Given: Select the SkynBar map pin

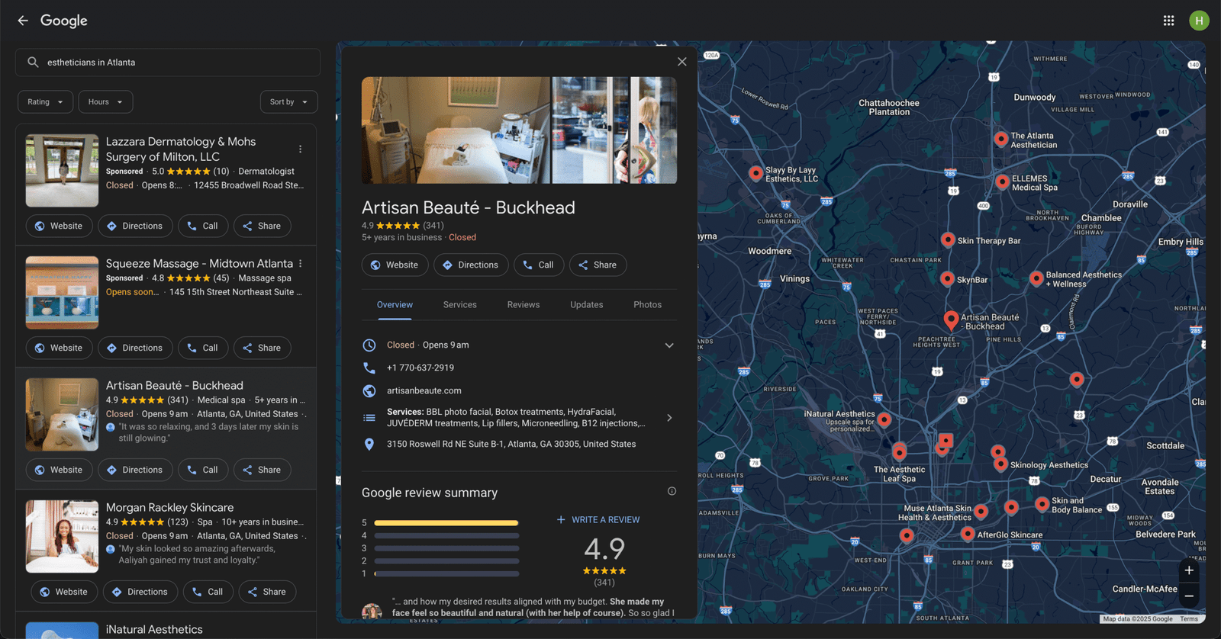Looking at the screenshot, I should pos(947,278).
